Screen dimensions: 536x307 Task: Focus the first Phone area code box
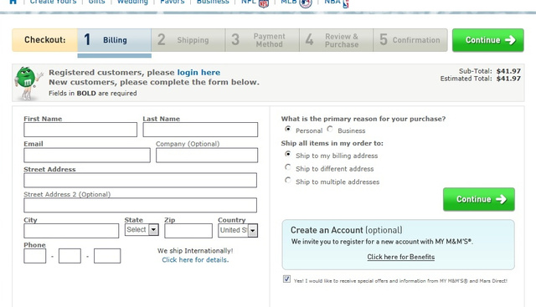coord(35,256)
